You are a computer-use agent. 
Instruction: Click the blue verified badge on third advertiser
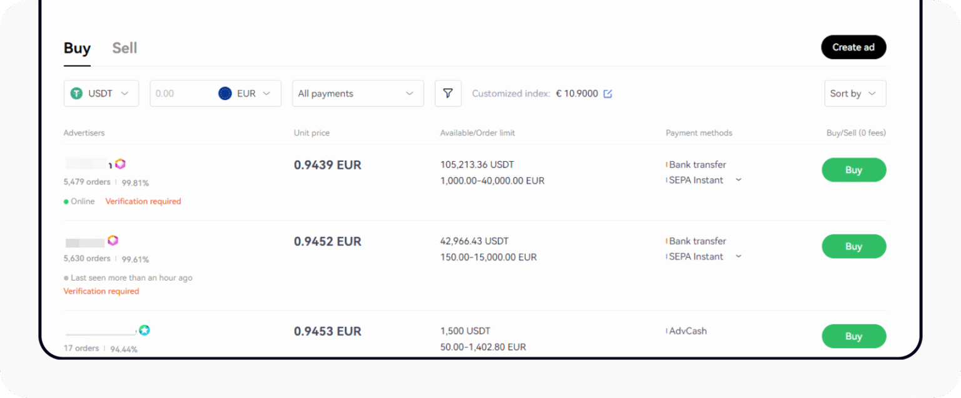[145, 331]
